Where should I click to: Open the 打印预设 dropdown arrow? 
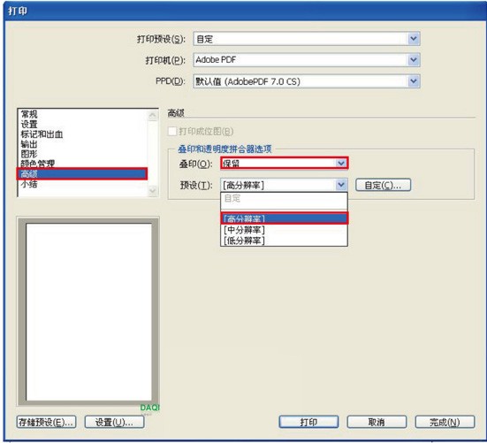point(414,39)
